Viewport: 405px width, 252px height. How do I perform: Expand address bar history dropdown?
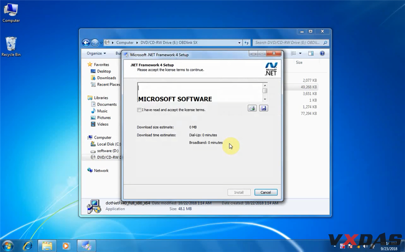click(x=239, y=43)
